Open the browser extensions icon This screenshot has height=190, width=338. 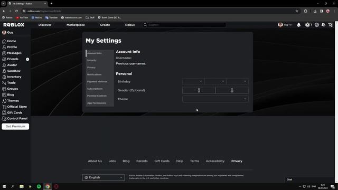point(306,11)
